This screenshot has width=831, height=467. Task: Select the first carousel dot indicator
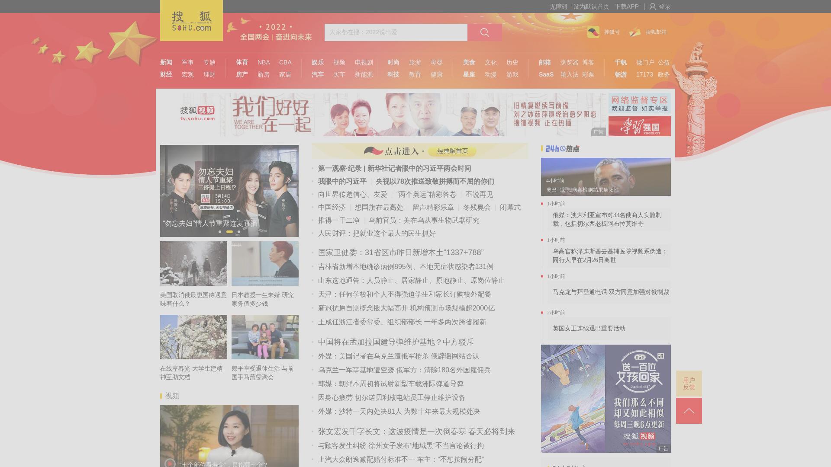(220, 232)
